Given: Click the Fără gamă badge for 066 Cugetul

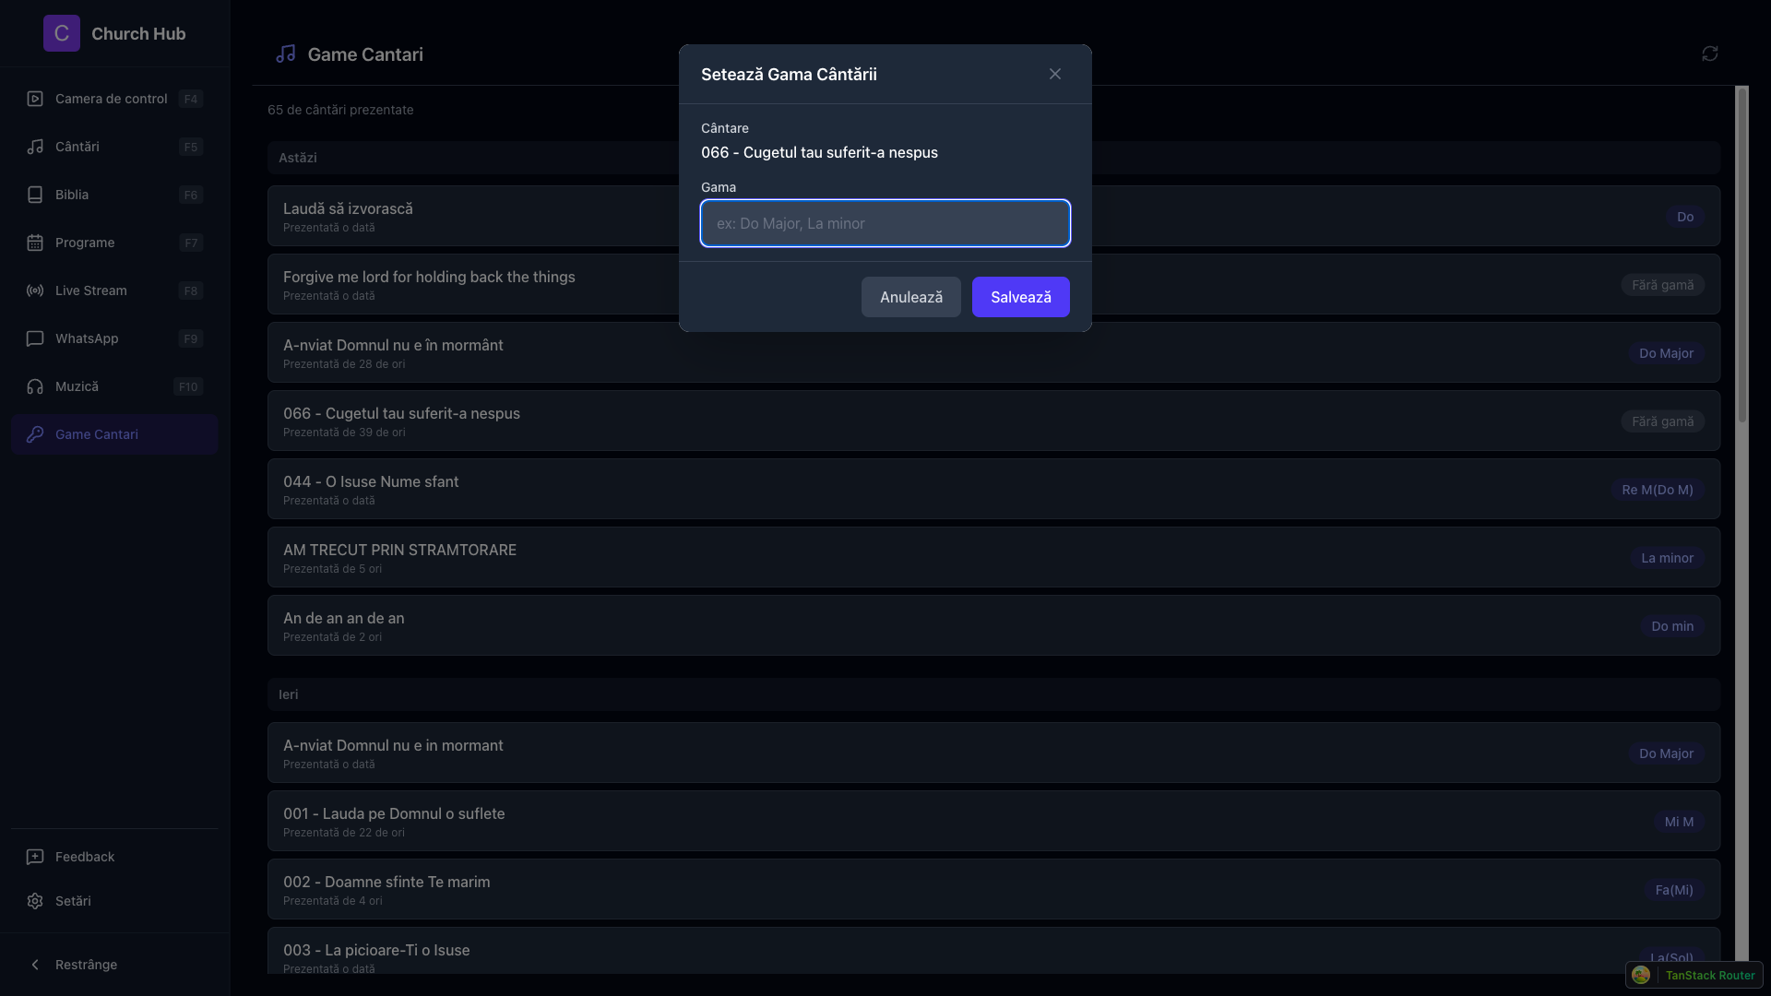Looking at the screenshot, I should [1662, 421].
